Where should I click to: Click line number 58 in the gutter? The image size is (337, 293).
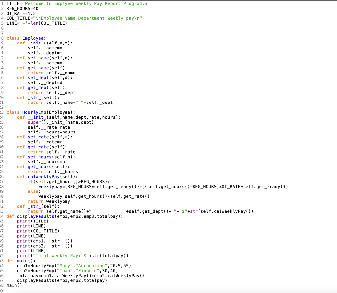[3, 285]
